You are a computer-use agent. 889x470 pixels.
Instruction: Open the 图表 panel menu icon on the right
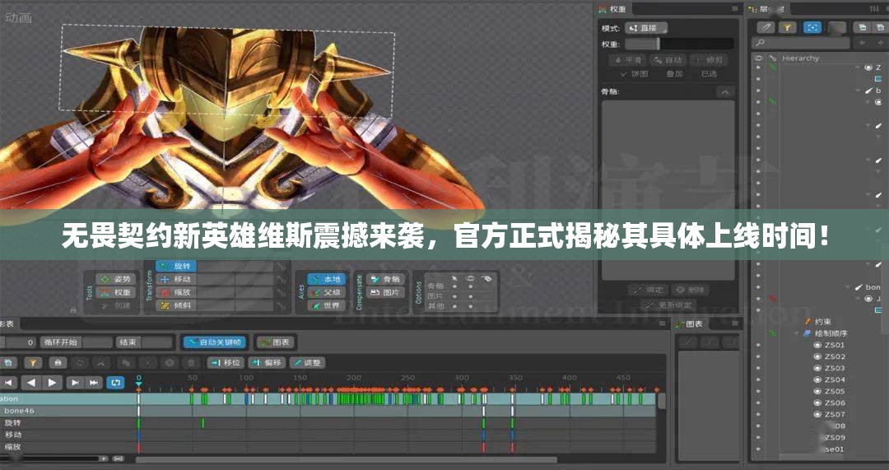coord(735,323)
